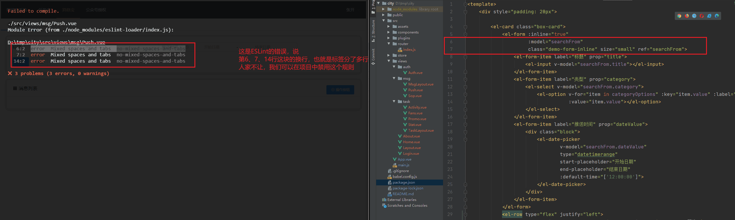Image resolution: width=735 pixels, height=220 pixels.
Task: Fold the el-form-item at line 8
Action: [465, 57]
